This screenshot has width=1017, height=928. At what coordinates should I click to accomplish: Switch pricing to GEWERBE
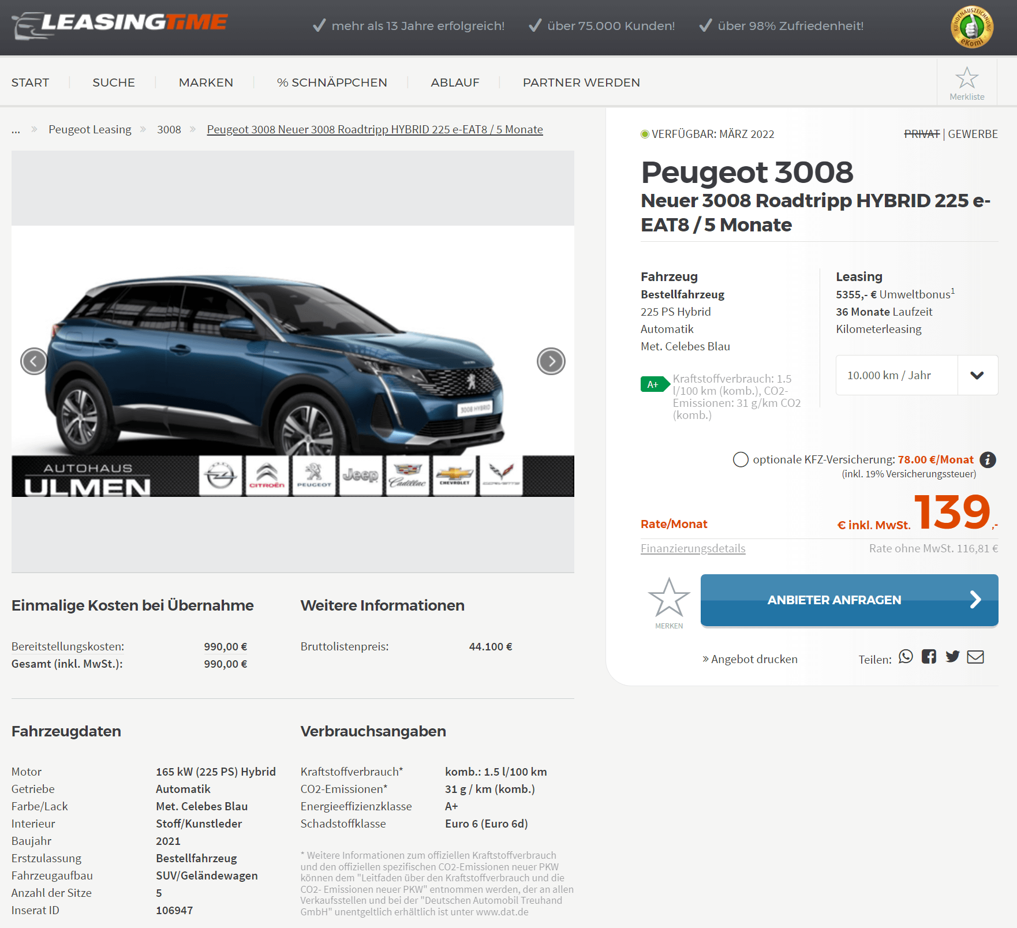(973, 134)
